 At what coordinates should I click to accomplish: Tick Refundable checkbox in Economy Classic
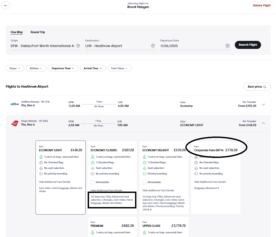click(x=93, y=182)
